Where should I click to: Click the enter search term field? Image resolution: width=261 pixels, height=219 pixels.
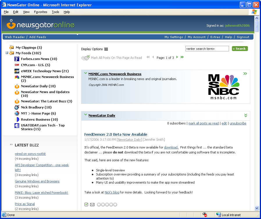pyautogui.click(x=207, y=49)
